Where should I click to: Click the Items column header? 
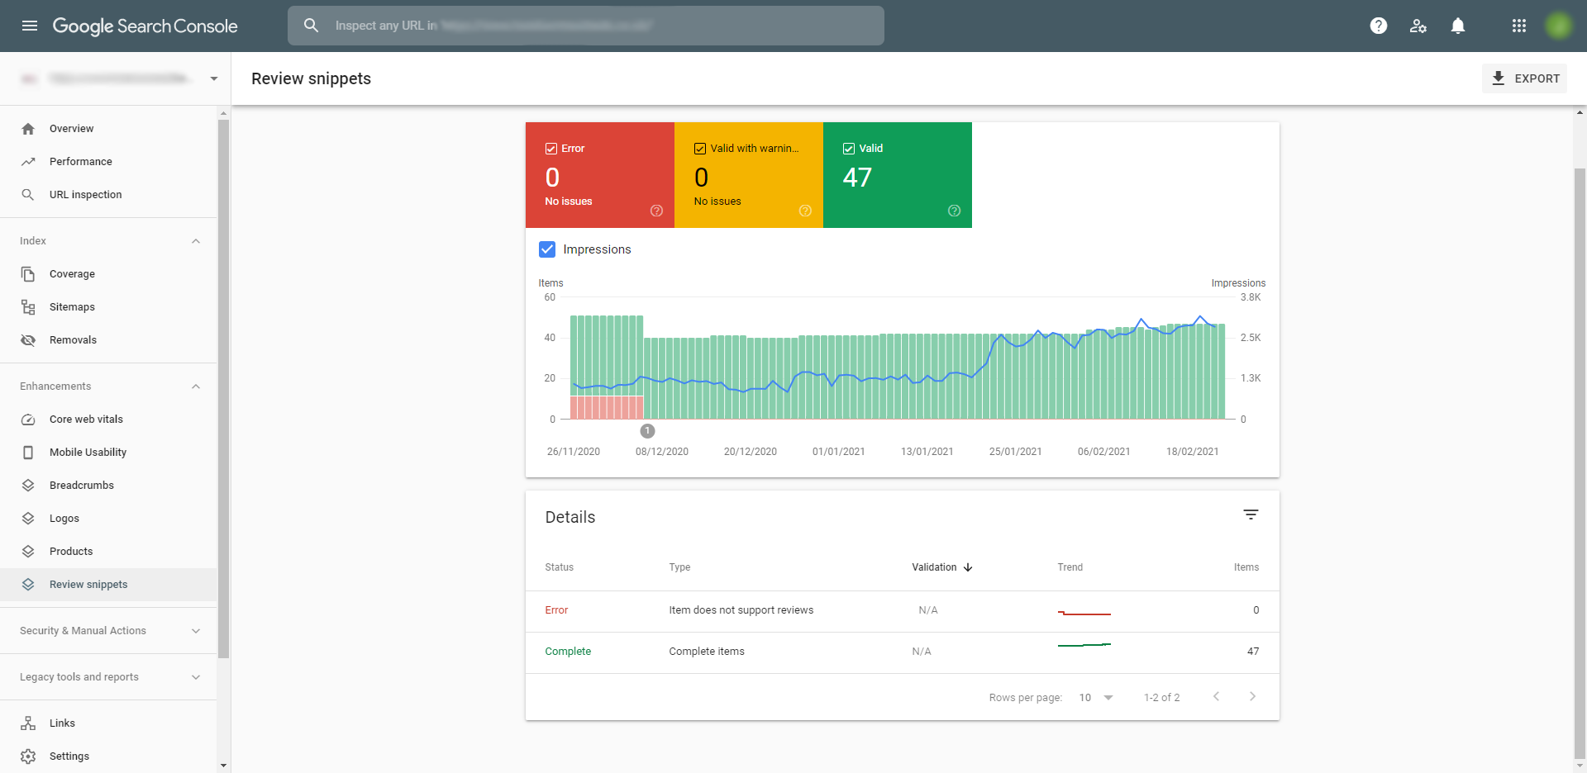[x=1246, y=567]
